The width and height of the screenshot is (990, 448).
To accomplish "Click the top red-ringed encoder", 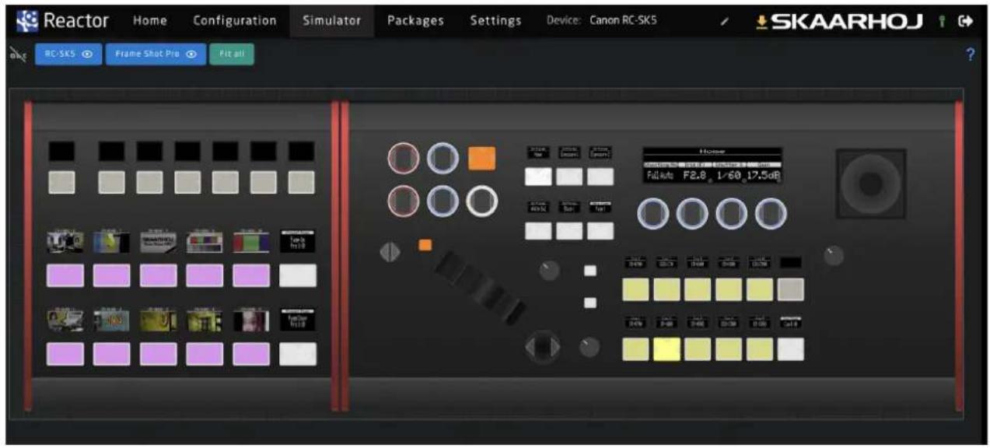I will (x=403, y=158).
